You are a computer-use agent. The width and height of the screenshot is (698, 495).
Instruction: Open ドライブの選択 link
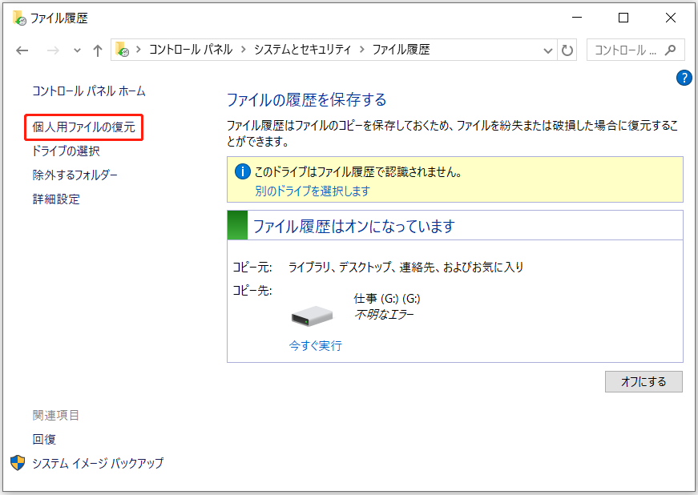[x=66, y=151]
